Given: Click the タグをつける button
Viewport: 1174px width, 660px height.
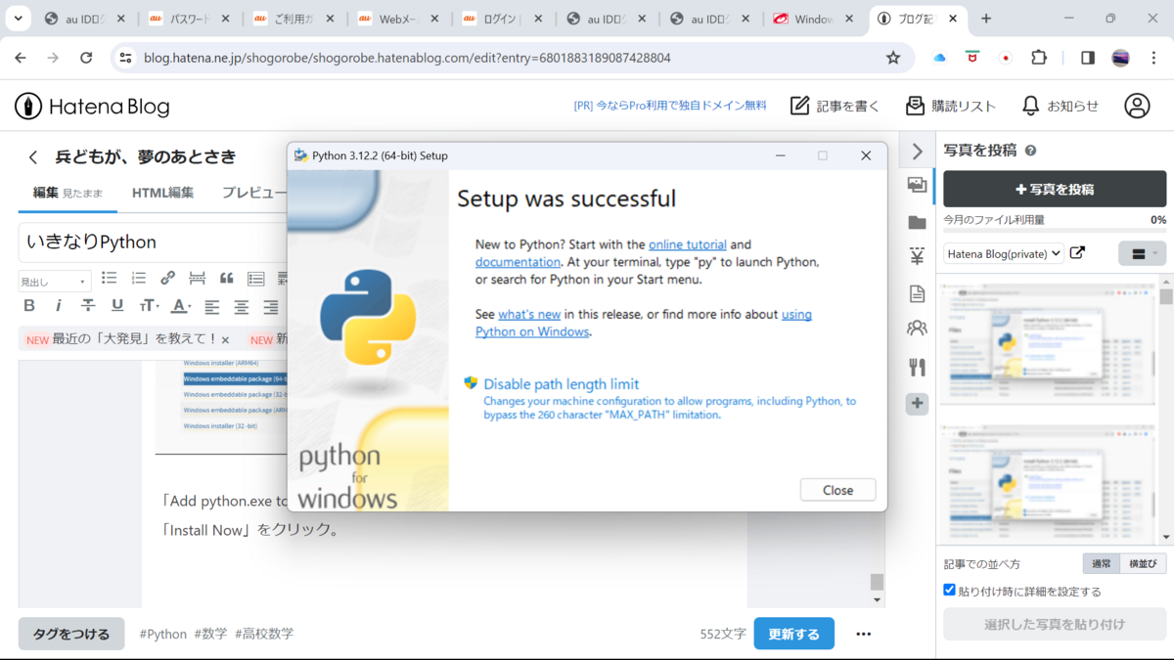Looking at the screenshot, I should 71,634.
